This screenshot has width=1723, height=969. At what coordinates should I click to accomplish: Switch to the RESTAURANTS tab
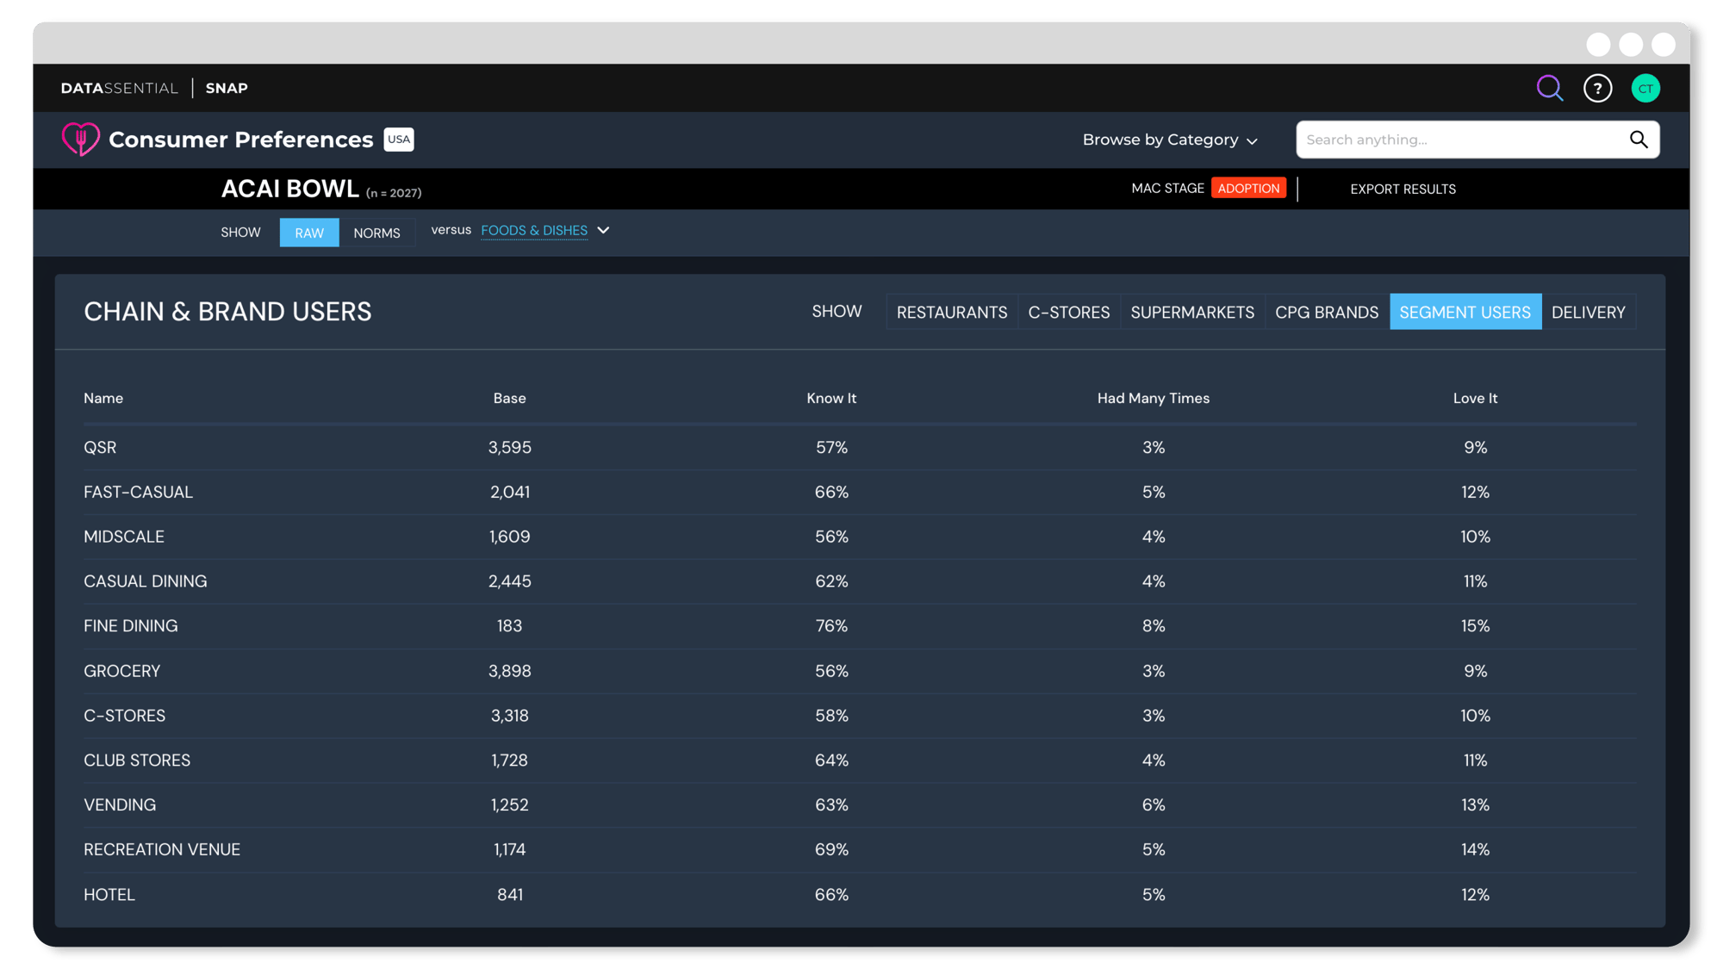tap(951, 312)
